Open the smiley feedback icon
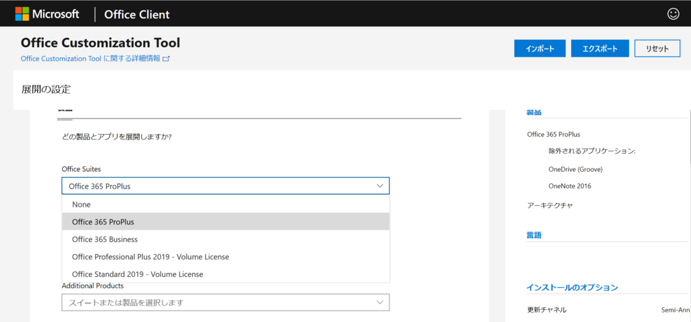This screenshot has width=691, height=322. pos(673,14)
